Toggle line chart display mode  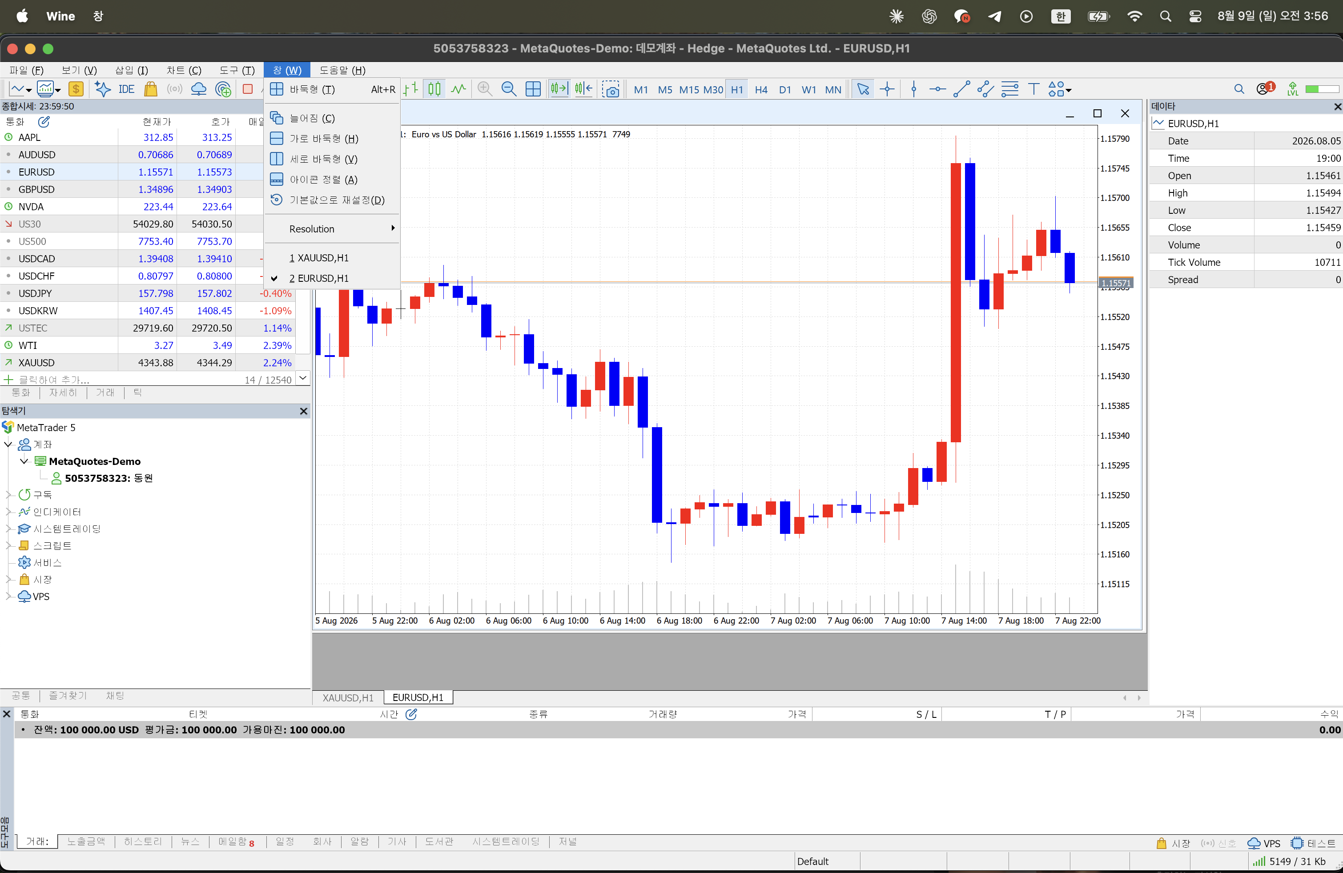pos(458,89)
